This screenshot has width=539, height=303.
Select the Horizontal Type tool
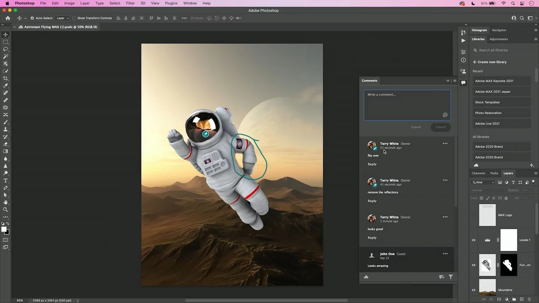(x=6, y=180)
